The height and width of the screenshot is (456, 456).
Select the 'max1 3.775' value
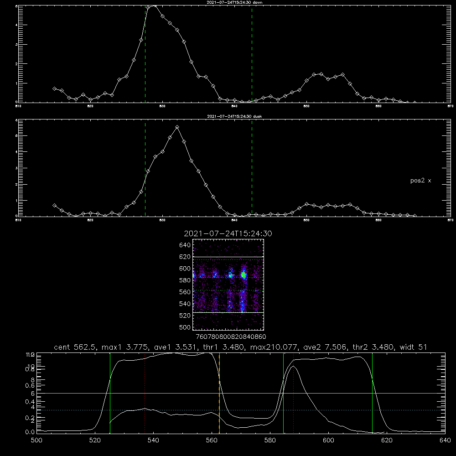tap(125, 347)
